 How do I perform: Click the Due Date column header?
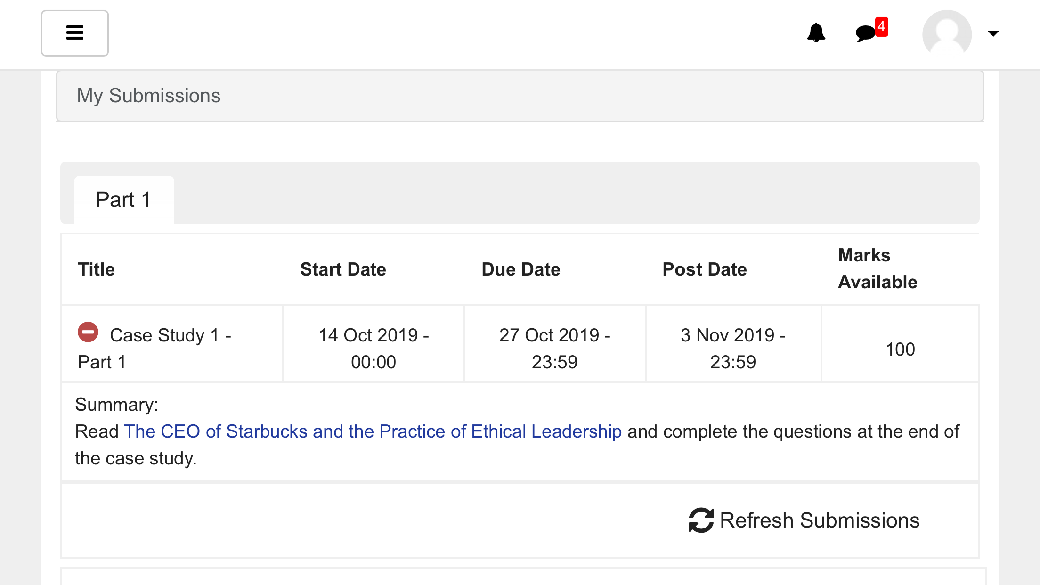pos(521,269)
